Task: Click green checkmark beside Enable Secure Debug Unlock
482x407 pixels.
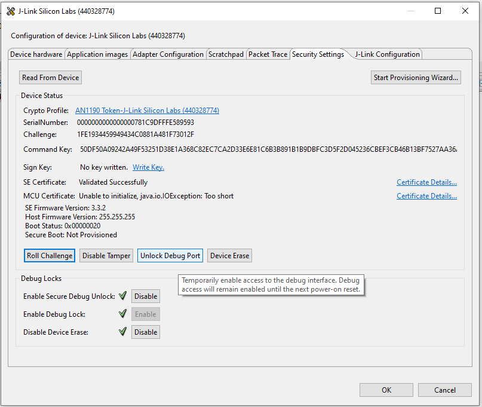Action: tap(122, 296)
